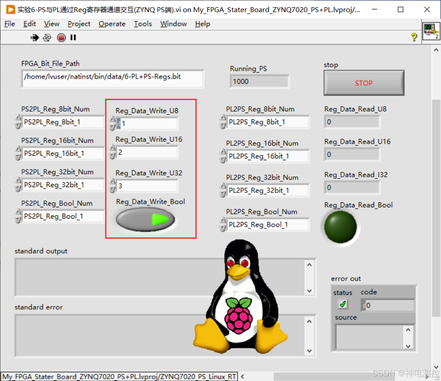Click the standard error scroll up arrow
The image size is (441, 381).
click(x=309, y=321)
